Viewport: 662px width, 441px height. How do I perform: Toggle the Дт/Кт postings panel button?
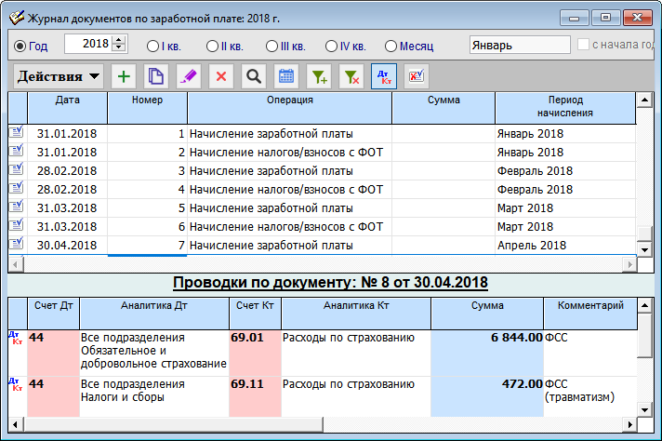[x=384, y=76]
